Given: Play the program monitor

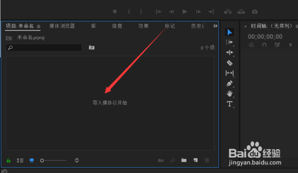Looking at the screenshot, I should 185,12.
